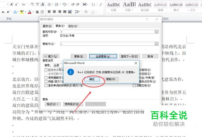Click 确定 in the Microsoft Word dialog
Screen dimensions: 202x137
point(92,79)
